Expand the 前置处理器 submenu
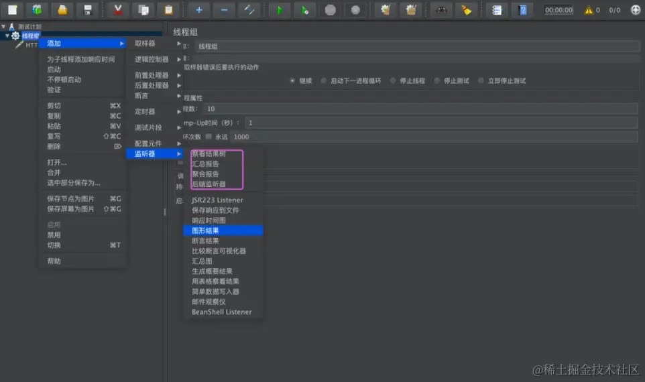 tap(154, 75)
